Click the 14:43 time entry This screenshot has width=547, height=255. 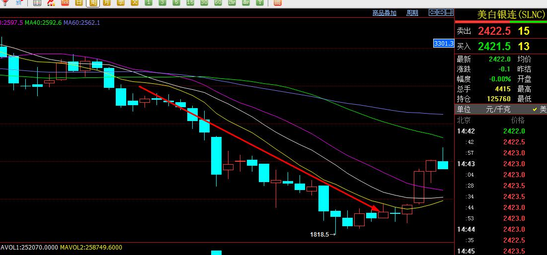coord(466,164)
